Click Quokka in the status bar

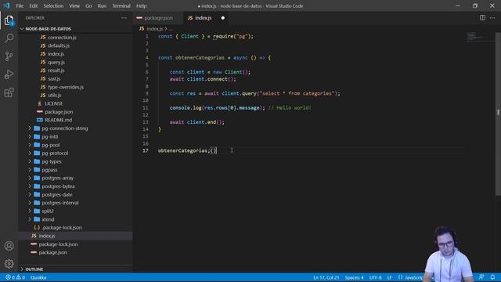tap(38, 277)
